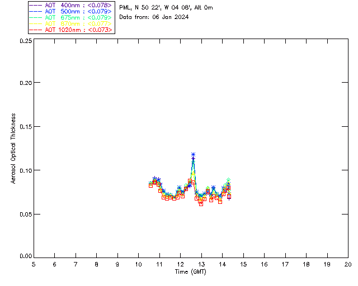Click the 'Time (GMT)' axis title

pos(190,272)
